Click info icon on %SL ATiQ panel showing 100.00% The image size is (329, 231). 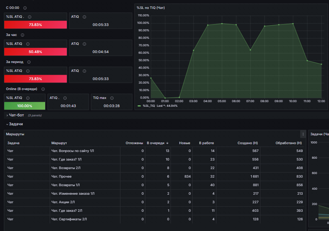(x=28, y=98)
